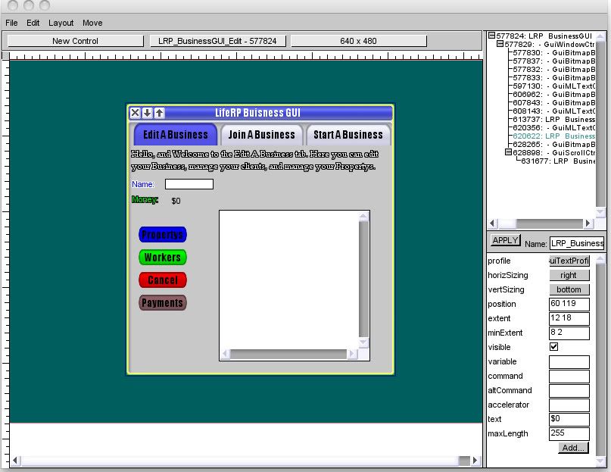Screen dimensions: 611x472
Task: Collapse the 577824 LRP BusinessGUI root node
Action: coord(492,36)
